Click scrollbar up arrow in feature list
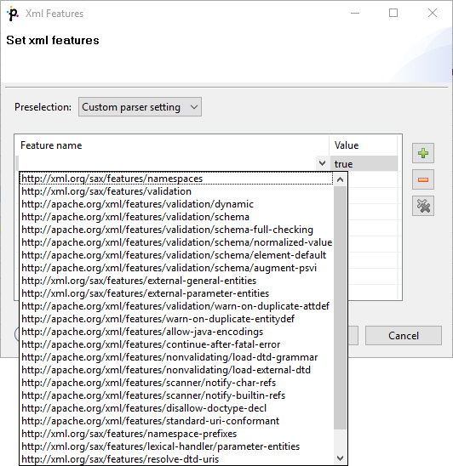This screenshot has height=466, width=453. 340,179
